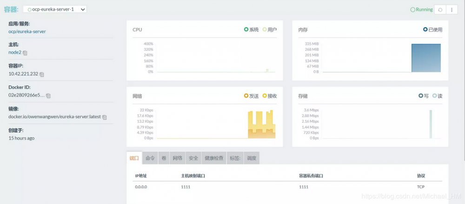Screen dimensions: 465x204
Task: Open the three-dot more actions menu
Action: pyautogui.click(x=452, y=9)
